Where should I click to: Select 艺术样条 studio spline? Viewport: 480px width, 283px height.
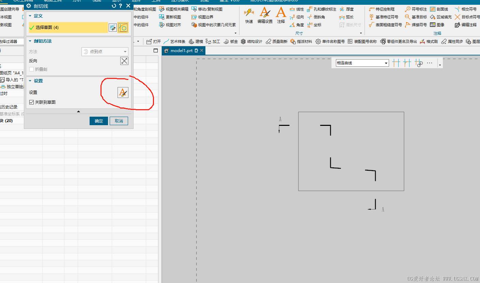tap(174, 41)
